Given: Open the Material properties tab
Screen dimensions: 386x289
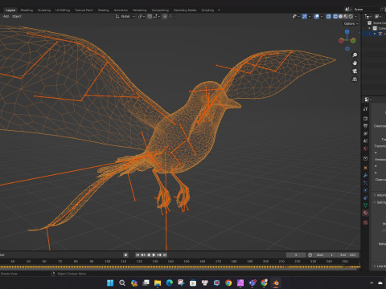Looking at the screenshot, I should (365, 213).
